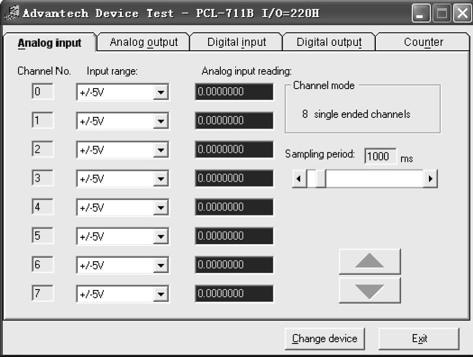Open input range dropdown for channel 0
This screenshot has width=473, height=357.
(161, 92)
